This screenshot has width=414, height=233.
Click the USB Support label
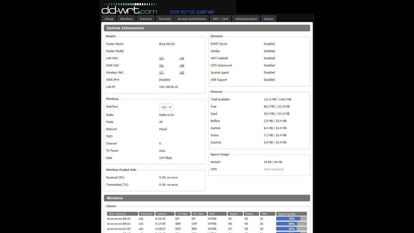click(219, 80)
